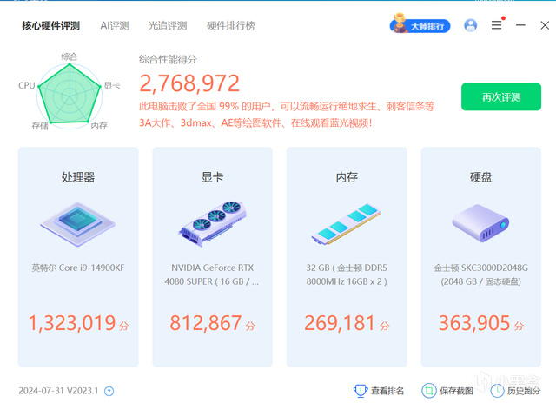Click the 内存 card title
The image size is (556, 403).
point(347,177)
